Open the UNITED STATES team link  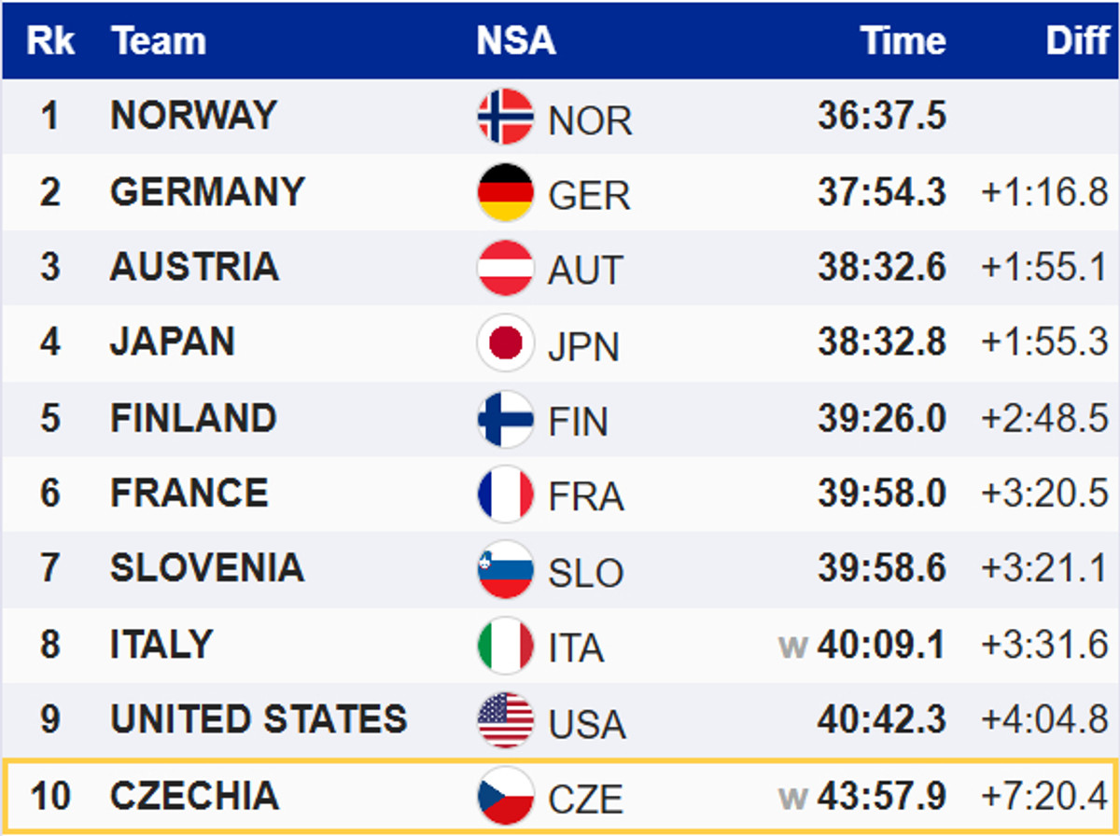point(259,719)
